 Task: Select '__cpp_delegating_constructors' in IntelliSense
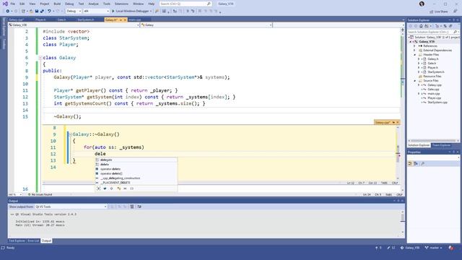click(x=136, y=178)
